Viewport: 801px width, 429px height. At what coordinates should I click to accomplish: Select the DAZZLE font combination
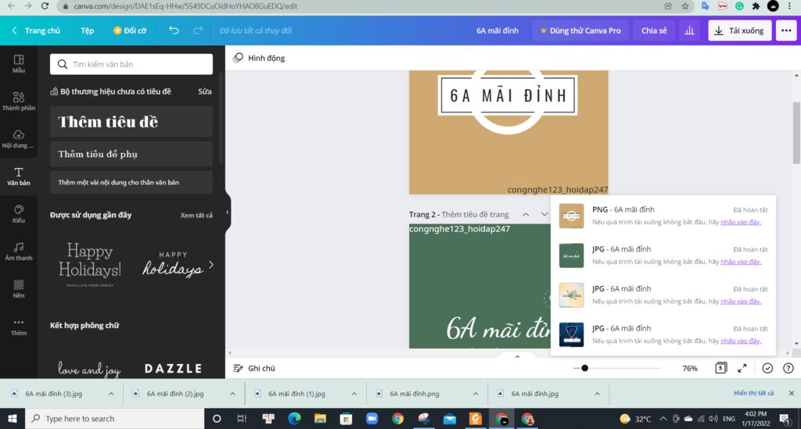[x=173, y=368]
